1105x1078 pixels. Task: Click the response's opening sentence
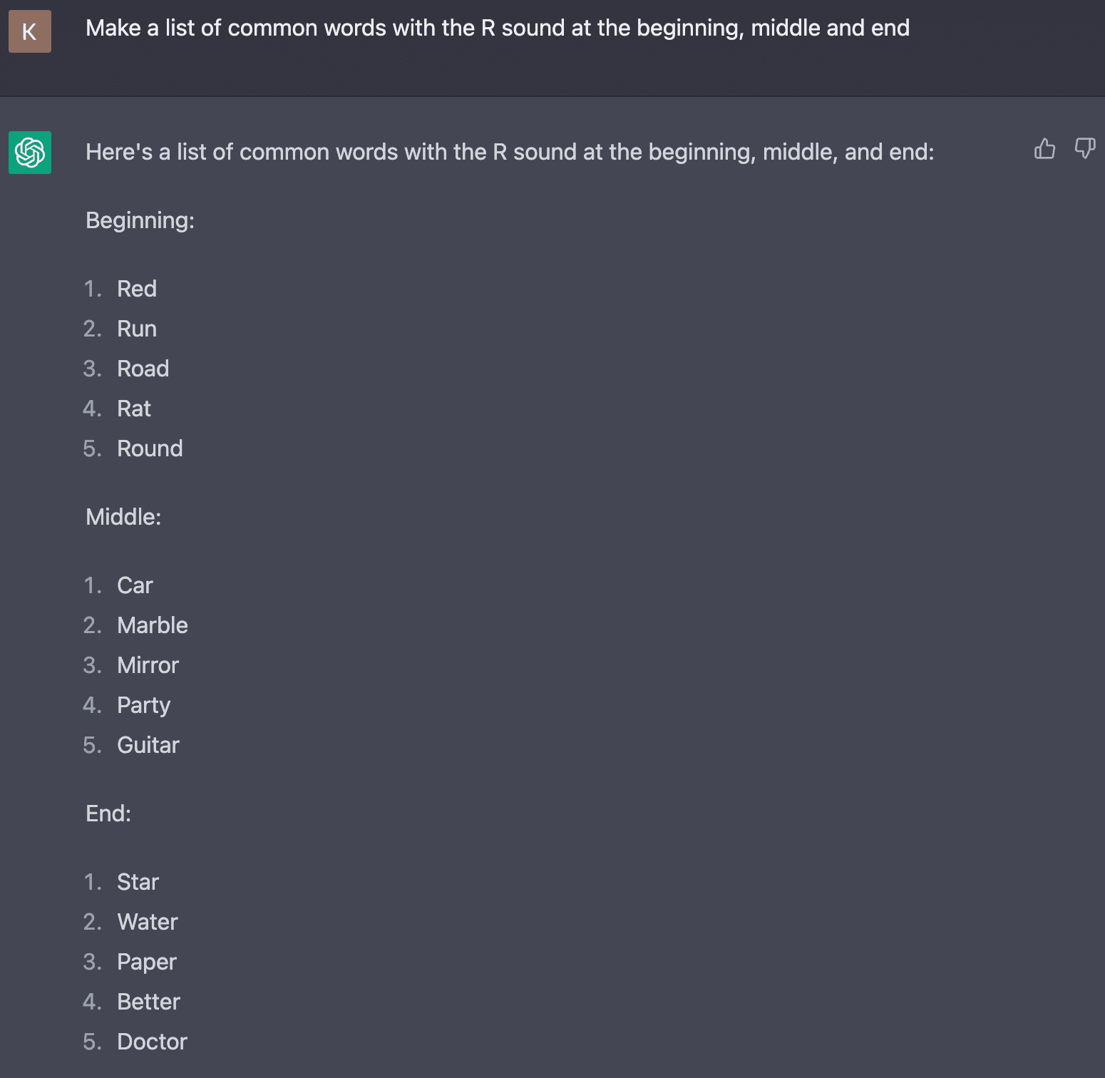click(x=509, y=152)
